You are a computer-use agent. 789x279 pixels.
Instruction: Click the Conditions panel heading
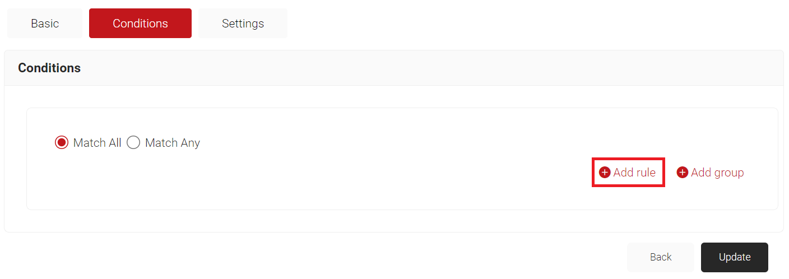coord(49,68)
